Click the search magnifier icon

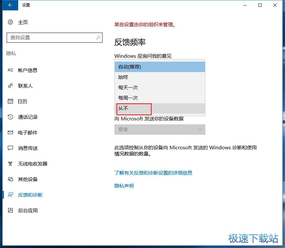click(x=98, y=38)
